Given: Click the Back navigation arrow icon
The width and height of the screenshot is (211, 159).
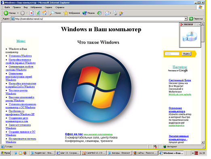Looking at the screenshot, I should (6, 13).
